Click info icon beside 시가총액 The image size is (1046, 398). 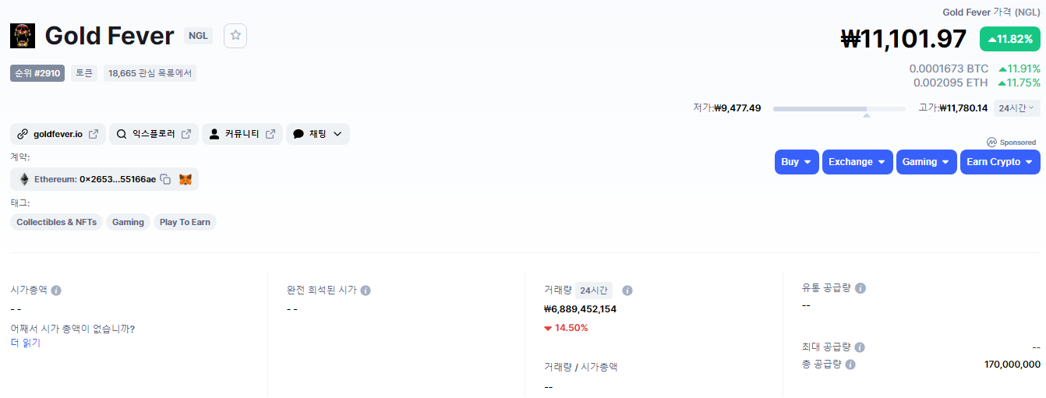coord(56,290)
